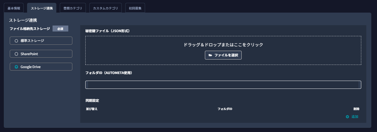Click the 秘密鍵ファイル（JSON形式） label
Screen dimensions: 377x132
pyautogui.click(x=108, y=31)
